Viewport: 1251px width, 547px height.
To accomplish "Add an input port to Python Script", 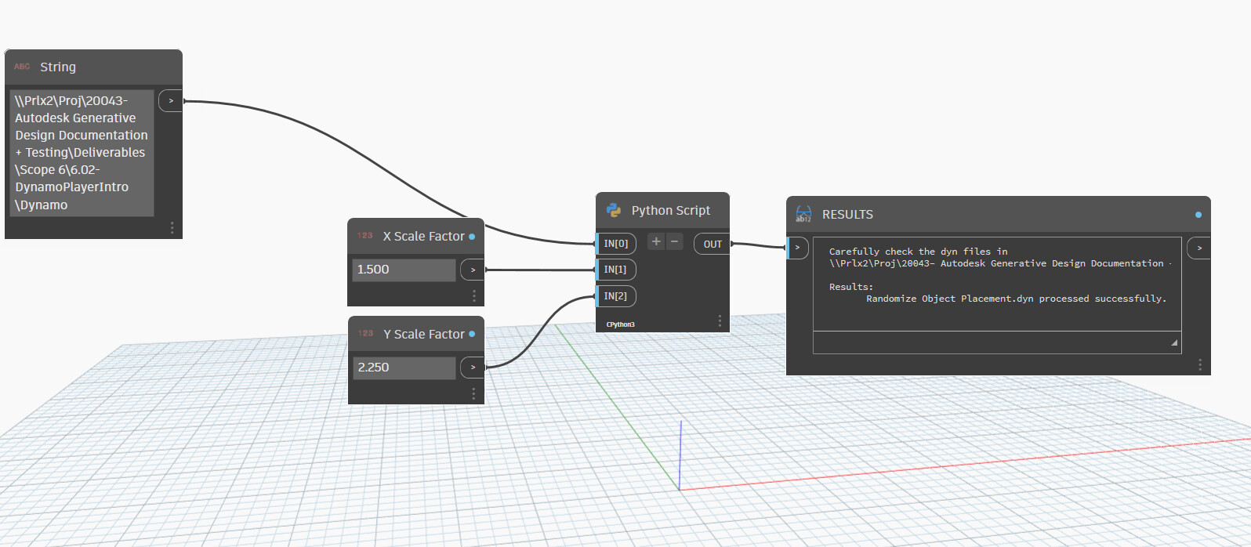I will click(656, 241).
